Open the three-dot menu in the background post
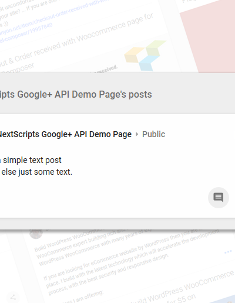Viewport: 235px width, 303px height. 228,252
